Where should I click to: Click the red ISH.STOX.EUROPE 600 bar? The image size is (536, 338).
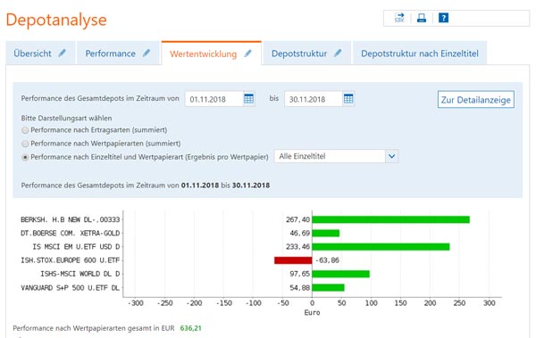point(293,260)
